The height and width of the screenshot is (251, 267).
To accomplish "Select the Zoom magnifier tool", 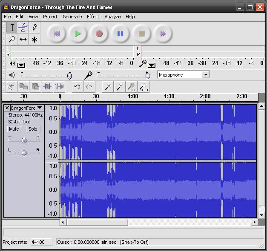I will [12, 39].
